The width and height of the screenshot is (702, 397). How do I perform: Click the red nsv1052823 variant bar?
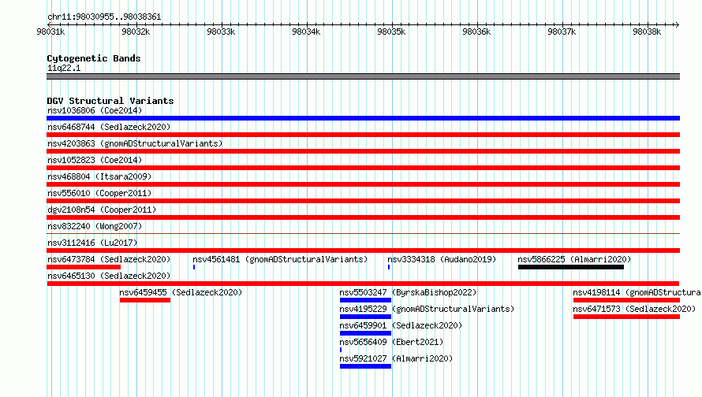point(363,168)
